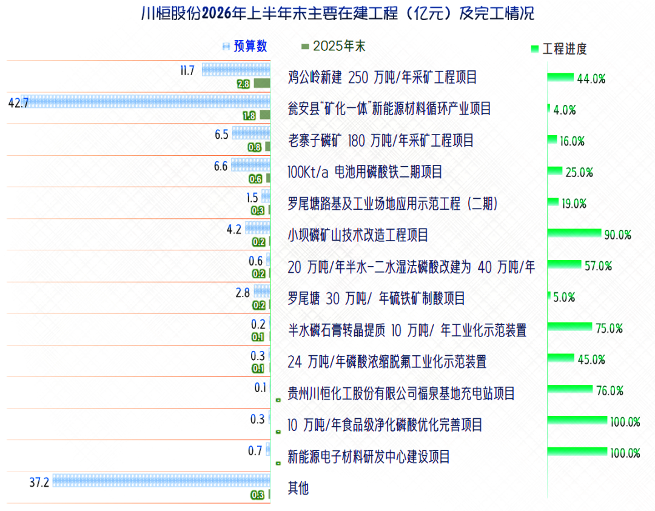Image resolution: width=655 pixels, height=511 pixels.
Task: Click the 2025年末 legend swatch
Action: pos(305,46)
